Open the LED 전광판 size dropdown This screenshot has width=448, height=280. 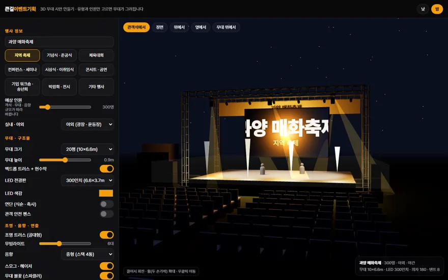(x=88, y=180)
